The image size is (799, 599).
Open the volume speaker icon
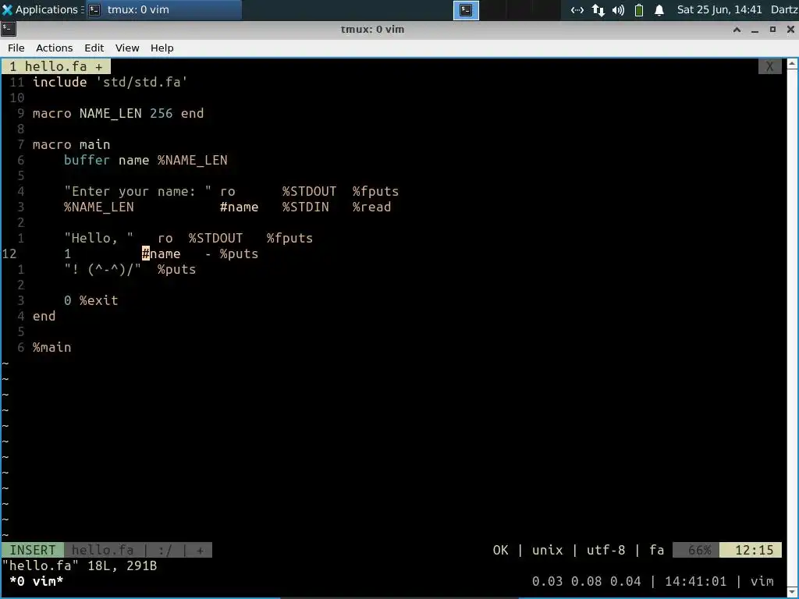click(618, 10)
